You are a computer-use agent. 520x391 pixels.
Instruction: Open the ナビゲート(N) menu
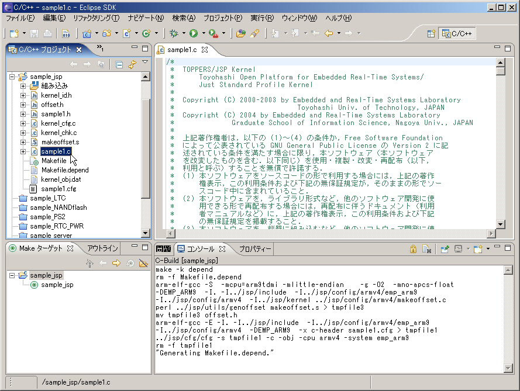[146, 18]
